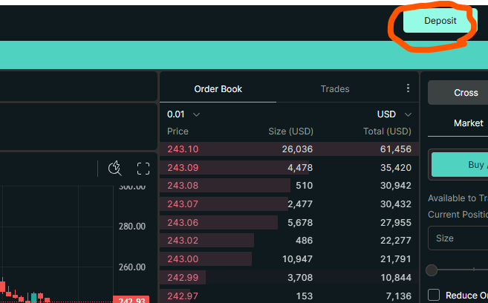Expand the 0.01 price grouping dropdown
This screenshot has height=303, width=488.
pyautogui.click(x=183, y=114)
